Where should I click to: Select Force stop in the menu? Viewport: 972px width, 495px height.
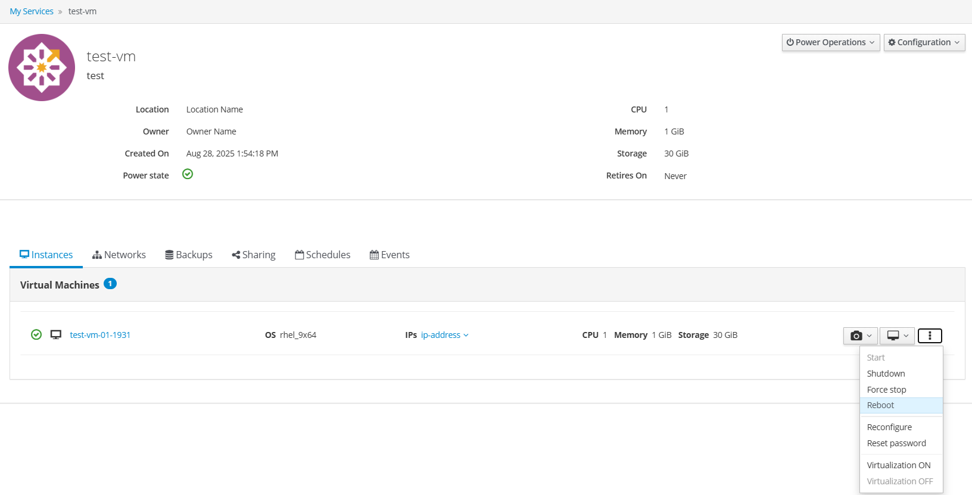pos(886,390)
